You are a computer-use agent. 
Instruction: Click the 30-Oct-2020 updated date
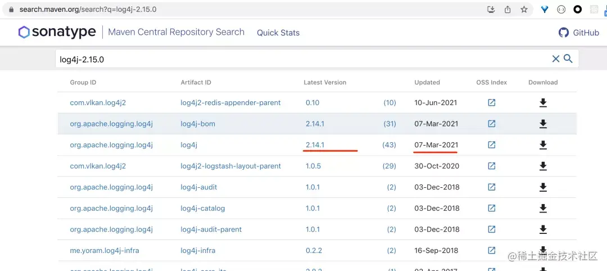437,166
